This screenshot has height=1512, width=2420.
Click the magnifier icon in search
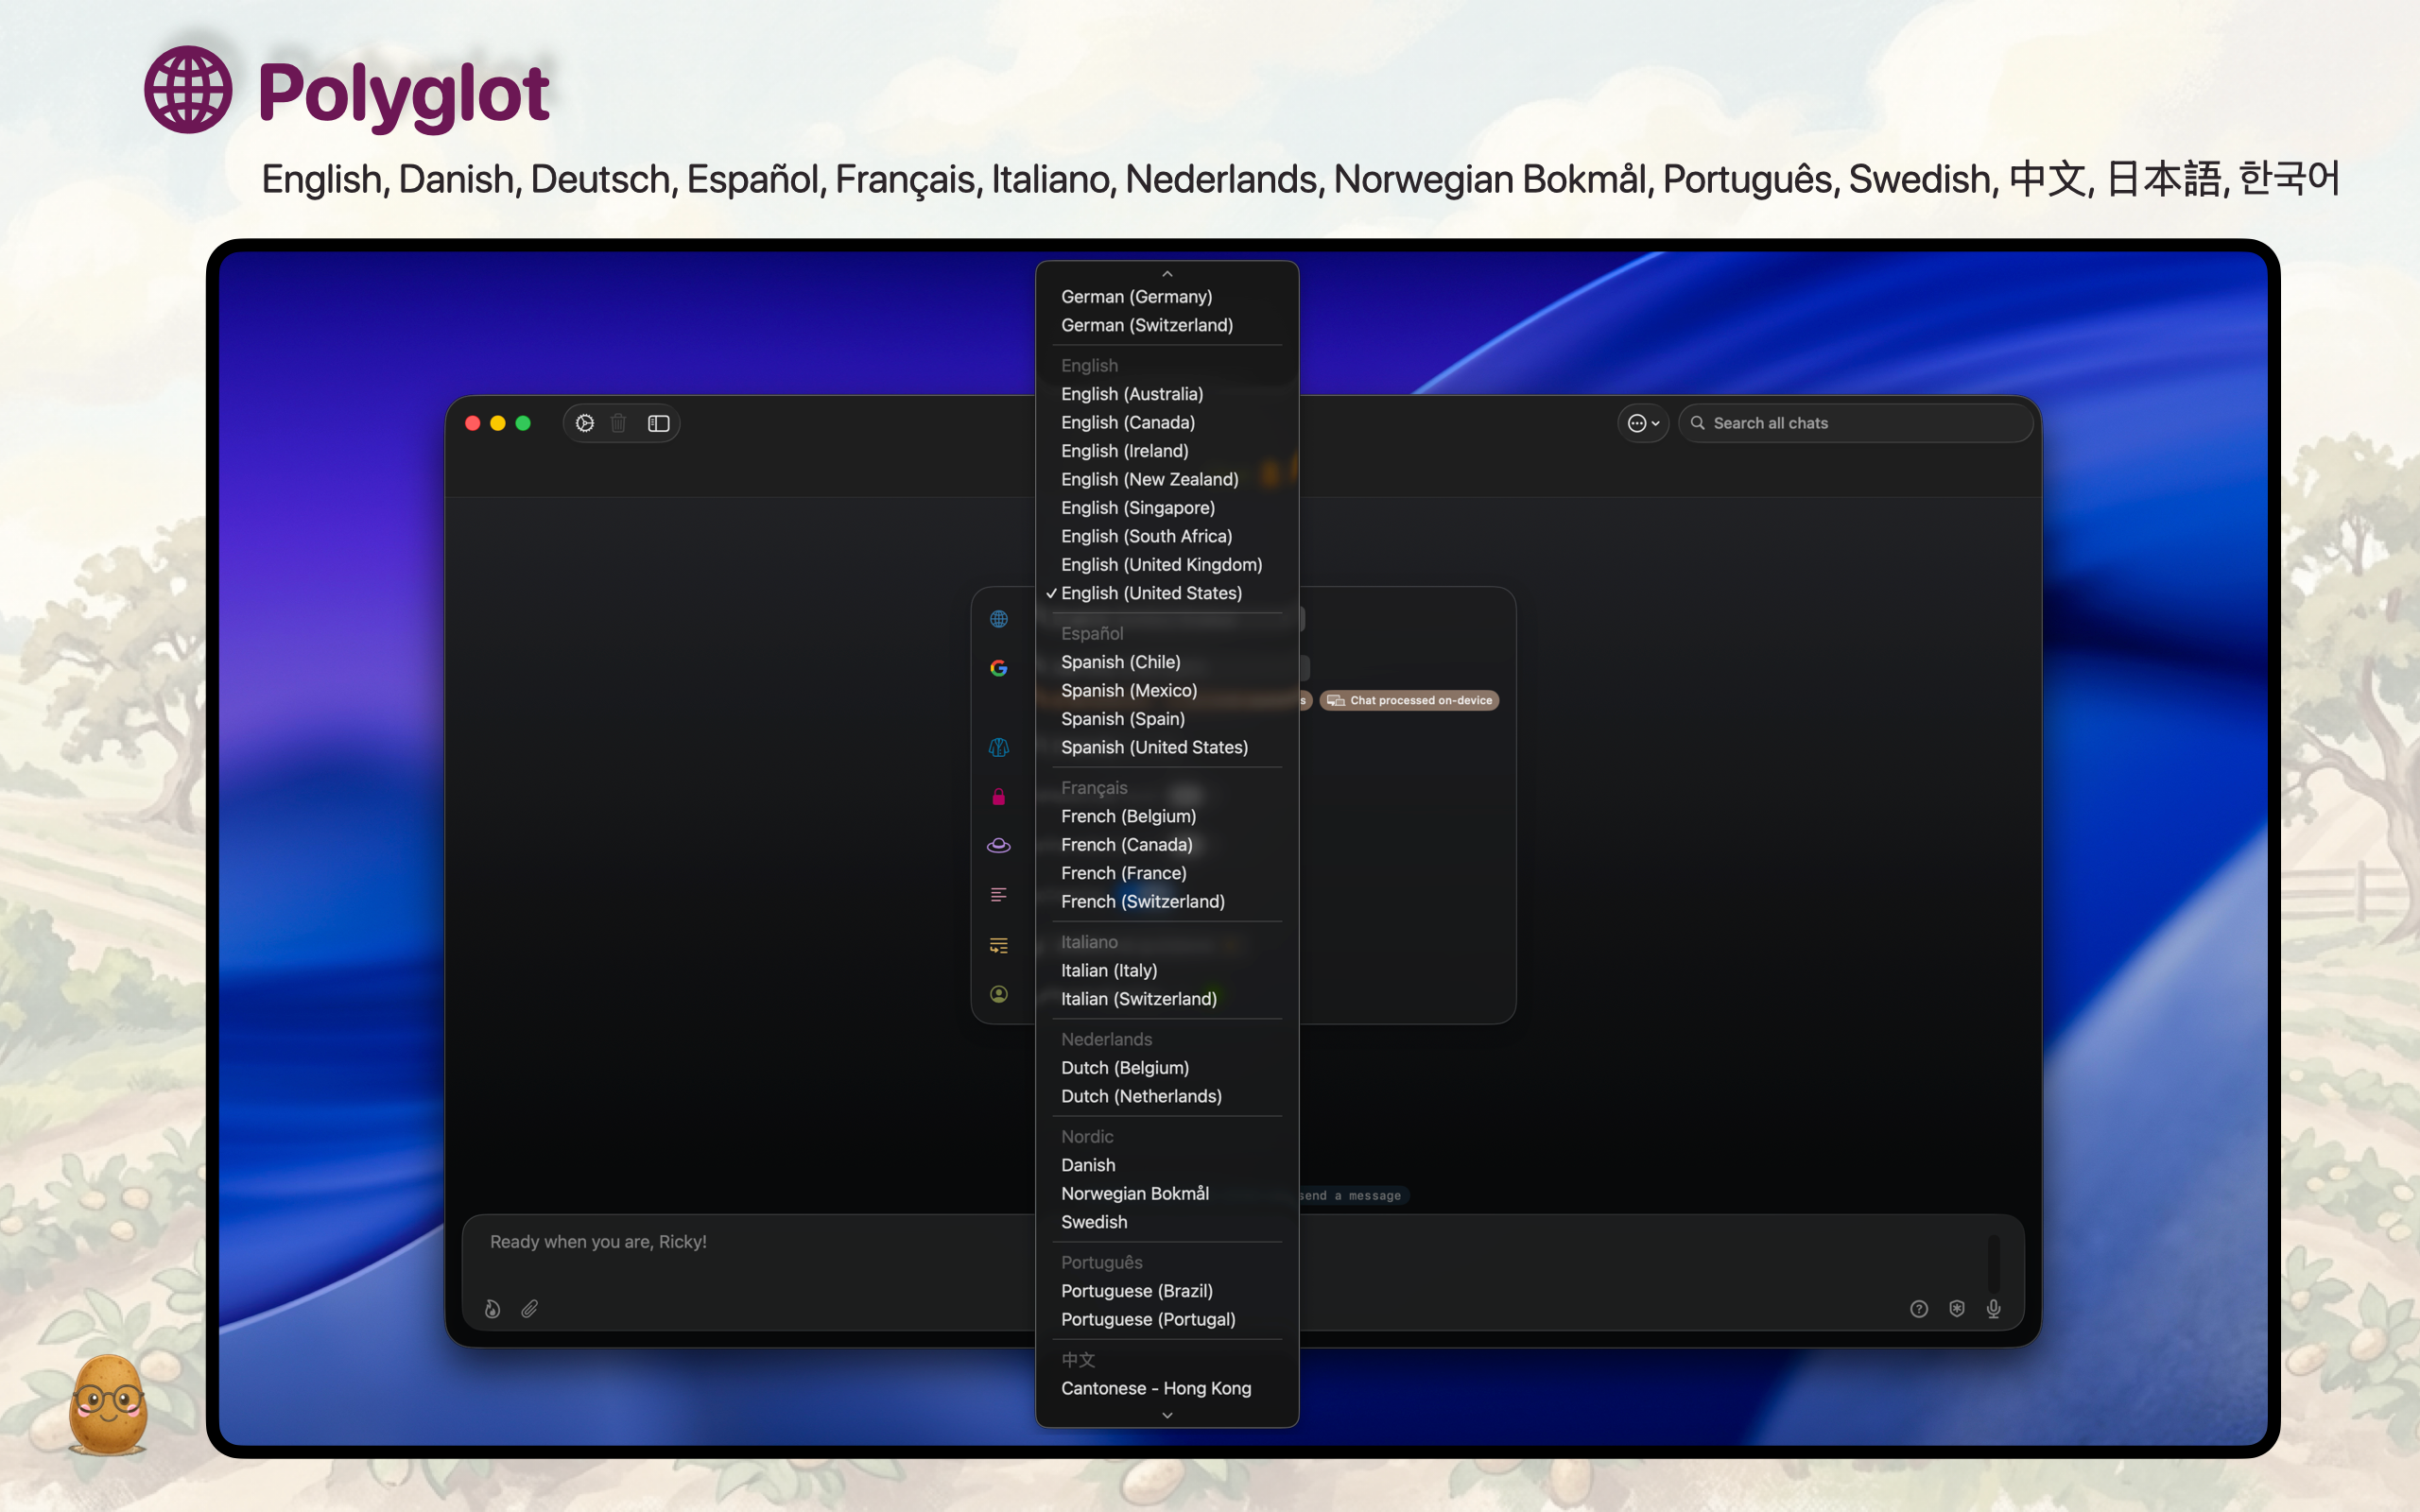pyautogui.click(x=1697, y=423)
